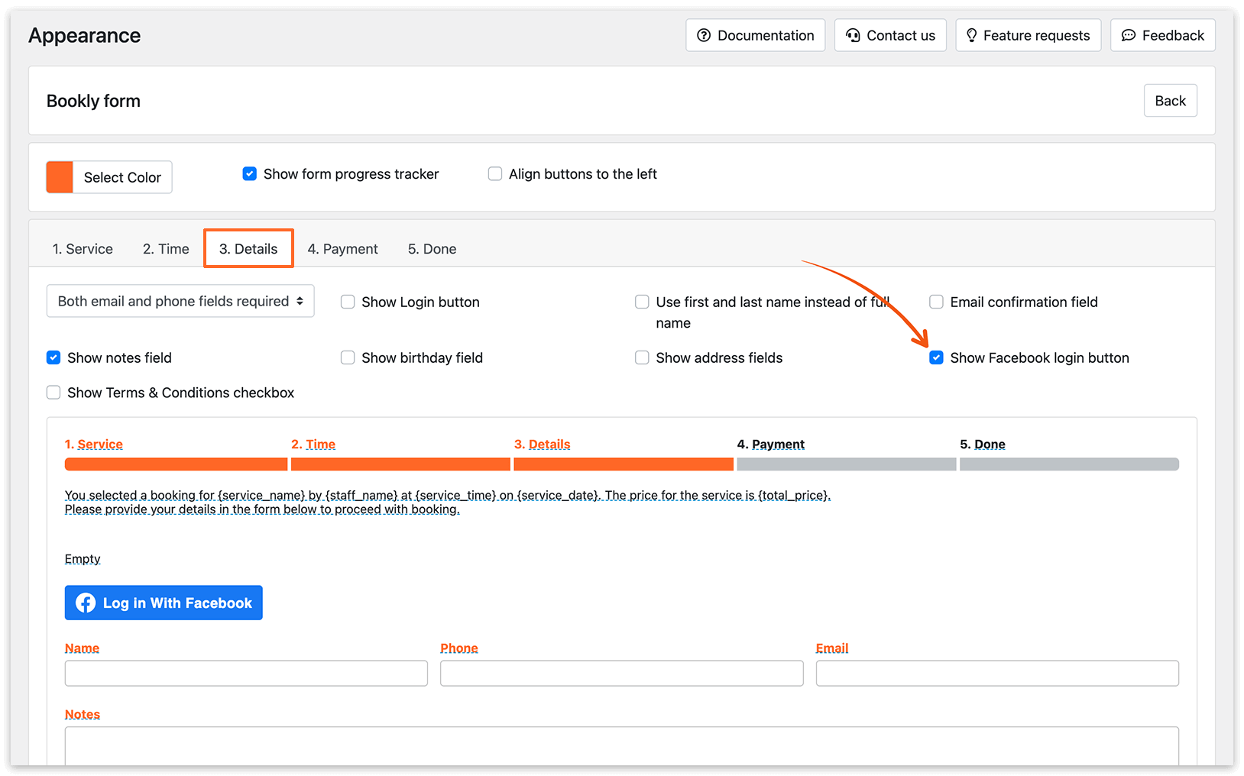Open Feature requests

pos(1028,35)
